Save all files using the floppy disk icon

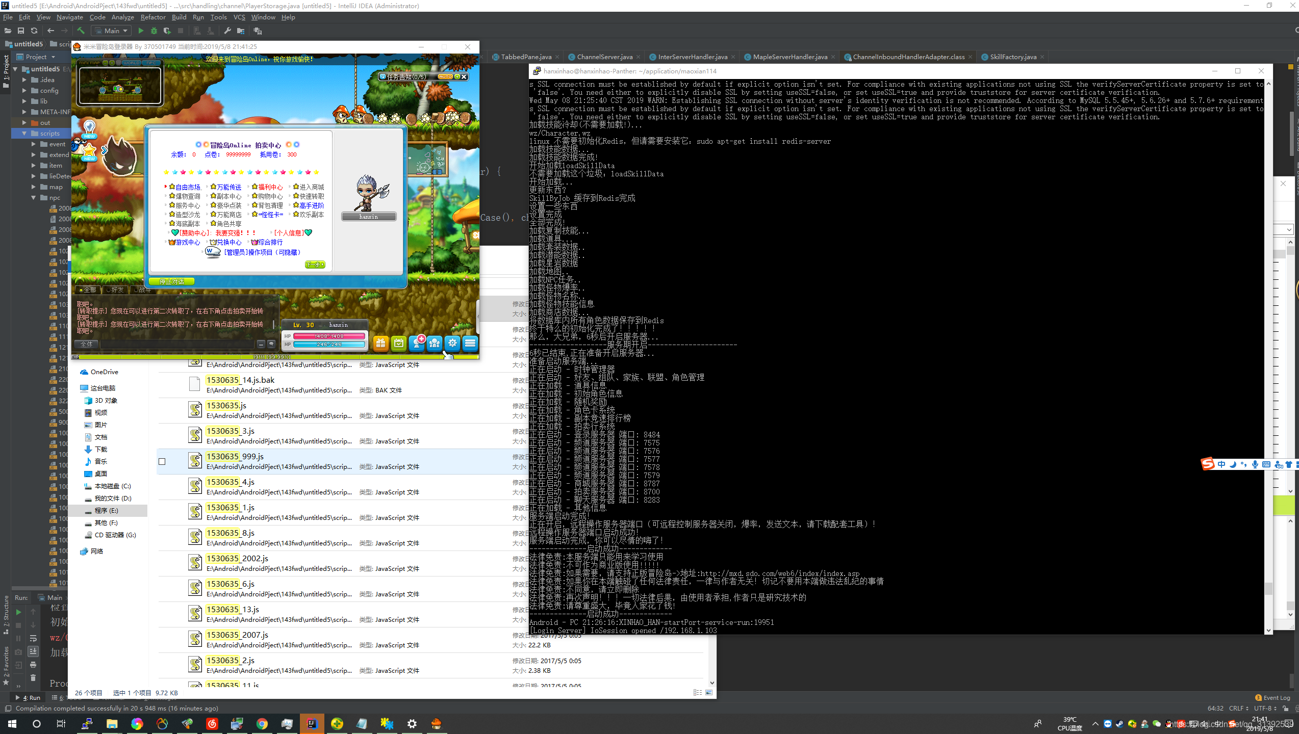(x=21, y=31)
